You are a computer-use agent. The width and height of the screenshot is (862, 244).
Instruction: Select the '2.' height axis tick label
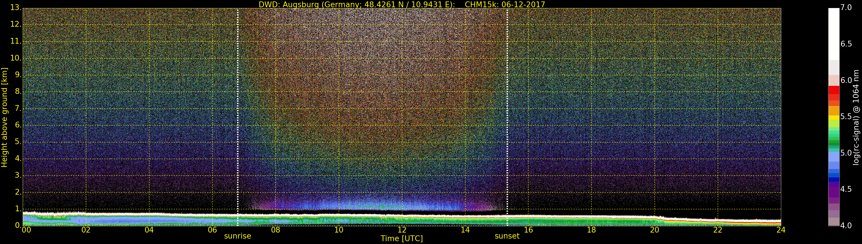pyautogui.click(x=18, y=192)
